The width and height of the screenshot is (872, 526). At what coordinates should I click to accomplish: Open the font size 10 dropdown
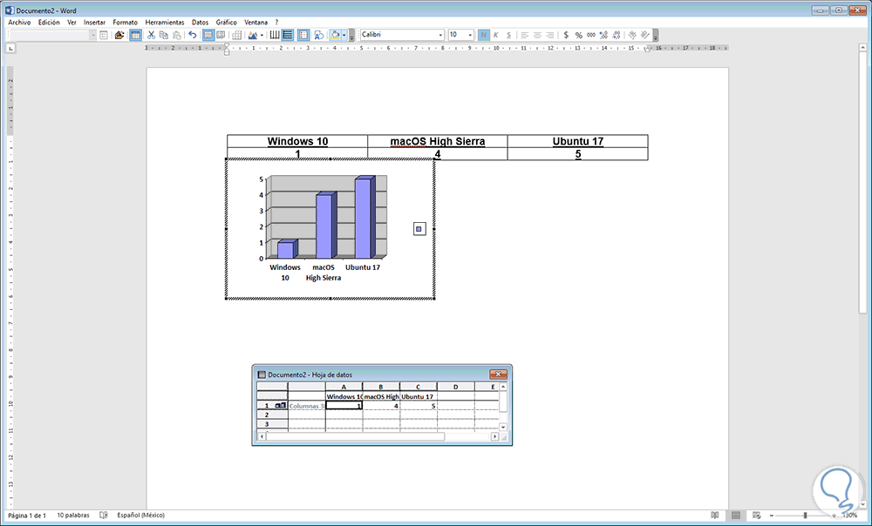click(x=470, y=35)
